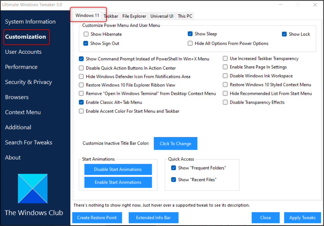
Task: Open the This PC tab
Action: tap(185, 16)
